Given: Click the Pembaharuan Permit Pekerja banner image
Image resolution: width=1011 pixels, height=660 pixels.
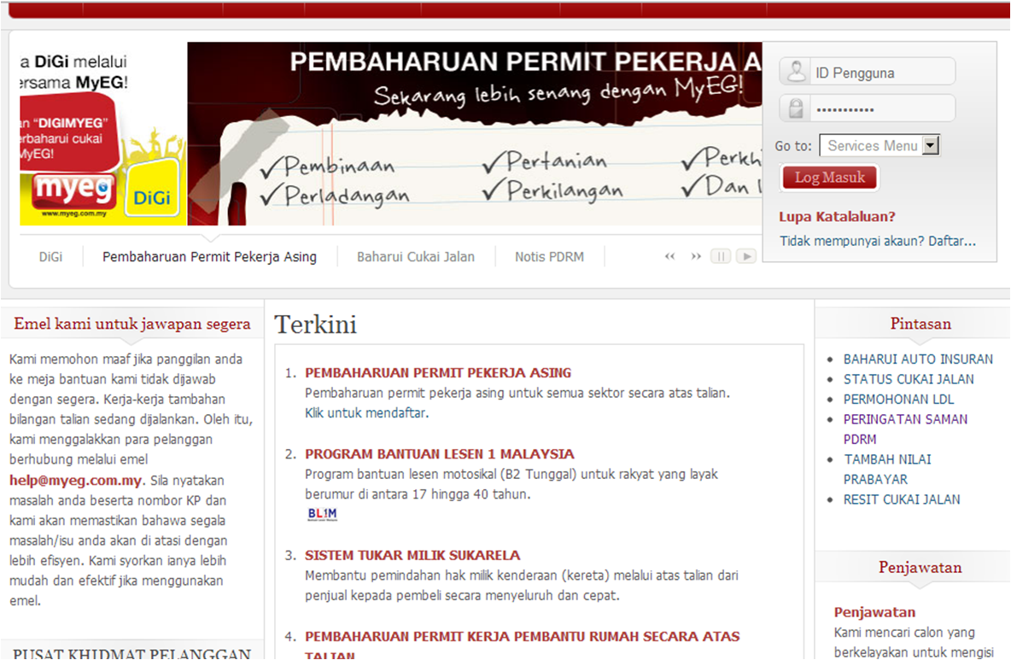Looking at the screenshot, I should 475,134.
